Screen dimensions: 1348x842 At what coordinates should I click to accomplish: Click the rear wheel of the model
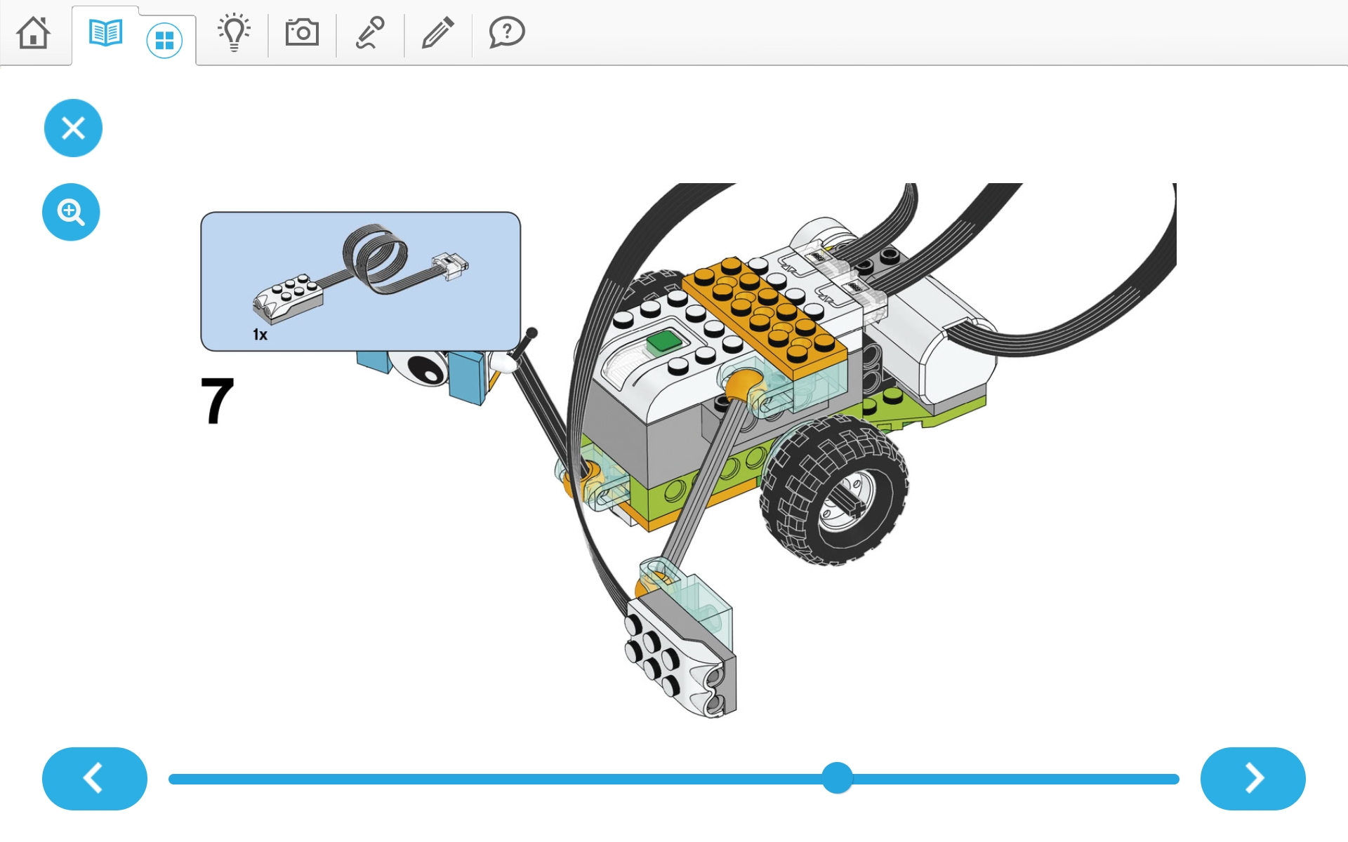pyautogui.click(x=833, y=490)
